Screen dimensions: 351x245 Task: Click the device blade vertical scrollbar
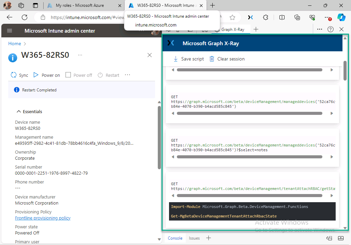(159, 137)
